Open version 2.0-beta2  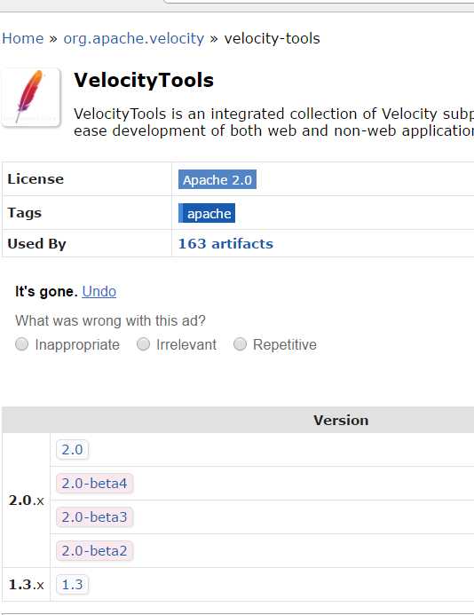point(95,551)
